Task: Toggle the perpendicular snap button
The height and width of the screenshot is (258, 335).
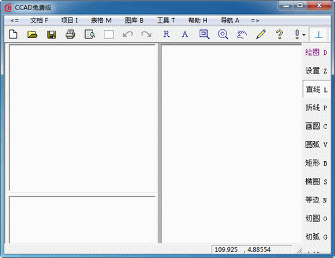Action: [319, 35]
